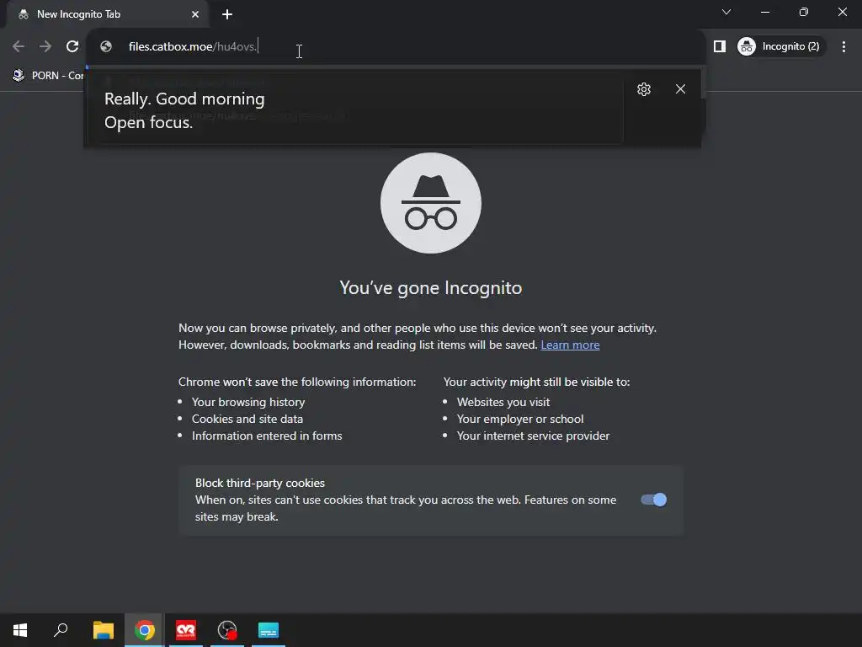Click the globe site info icon
862x647 pixels.
[106, 47]
